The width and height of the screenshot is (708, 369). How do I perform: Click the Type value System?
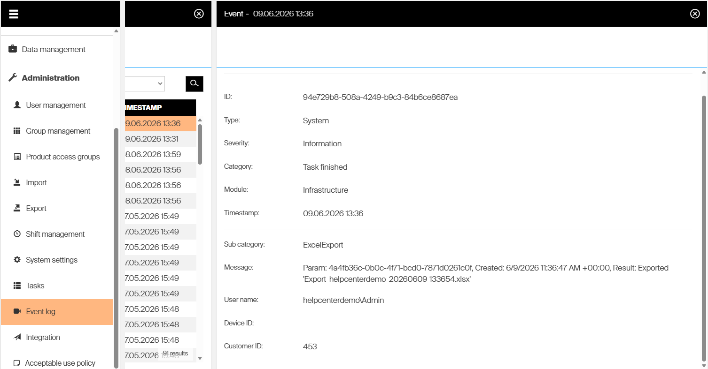316,120
